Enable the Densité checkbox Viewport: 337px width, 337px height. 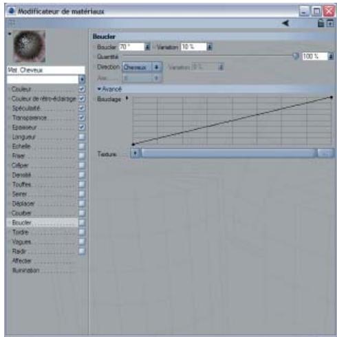tap(82, 175)
